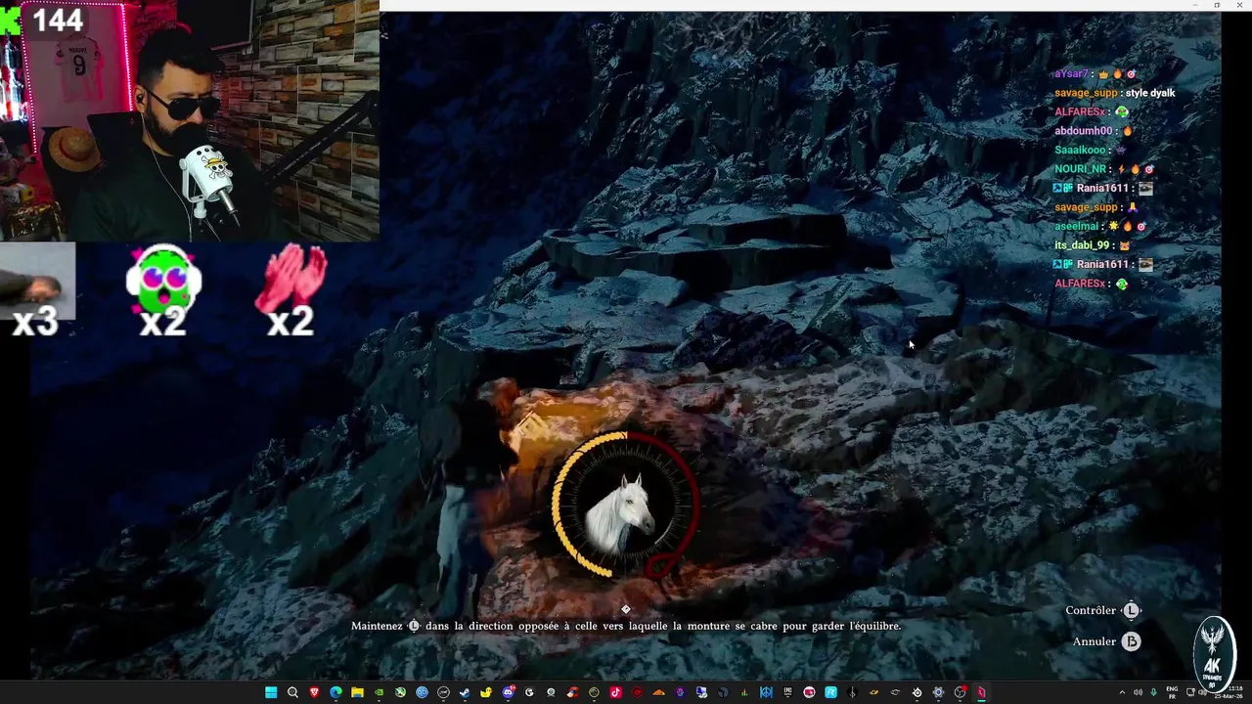Click the x3 emote combo
This screenshot has height=704, width=1252.
coord(37,291)
